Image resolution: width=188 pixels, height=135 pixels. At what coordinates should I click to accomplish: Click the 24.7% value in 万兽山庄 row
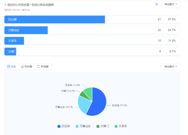pyautogui.click(x=172, y=30)
